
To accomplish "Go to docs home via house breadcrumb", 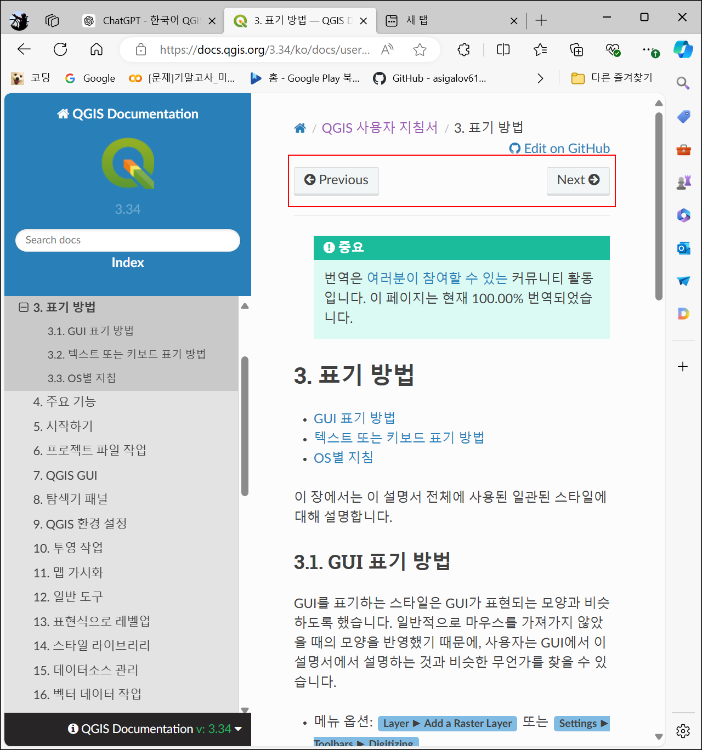I will tap(300, 128).
